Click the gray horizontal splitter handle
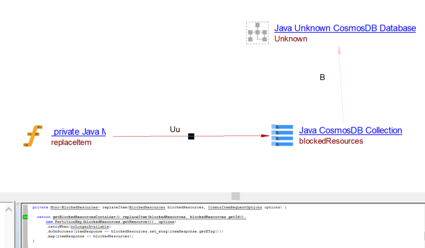The width and height of the screenshot is (425, 248). (235, 196)
